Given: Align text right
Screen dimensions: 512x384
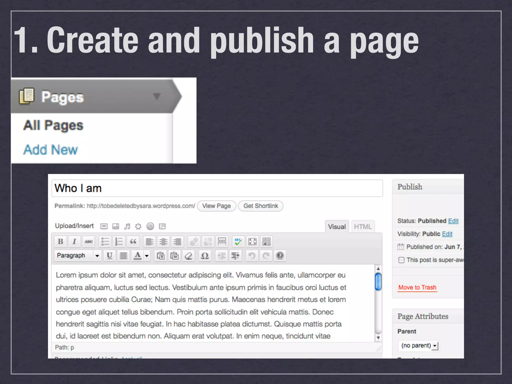Looking at the screenshot, I should (177, 241).
